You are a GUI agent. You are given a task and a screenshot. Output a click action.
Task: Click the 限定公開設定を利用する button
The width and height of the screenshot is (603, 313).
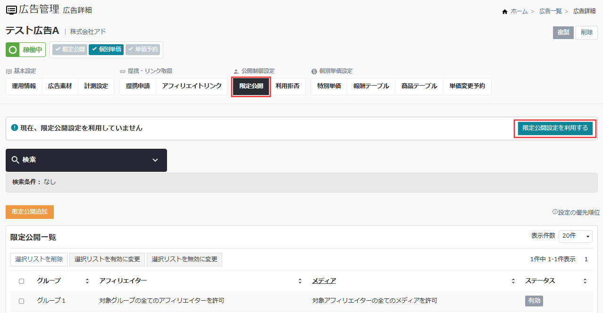pyautogui.click(x=555, y=128)
